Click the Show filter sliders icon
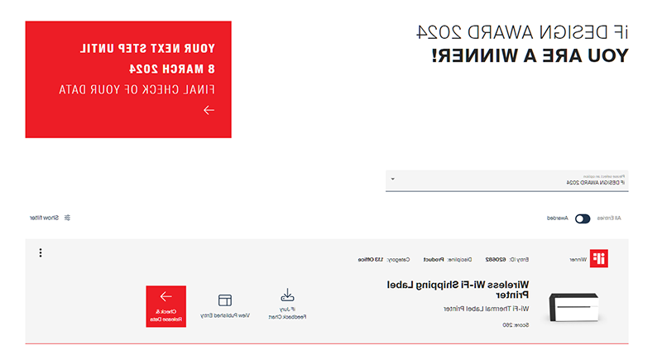The height and width of the screenshot is (355, 662). [67, 218]
